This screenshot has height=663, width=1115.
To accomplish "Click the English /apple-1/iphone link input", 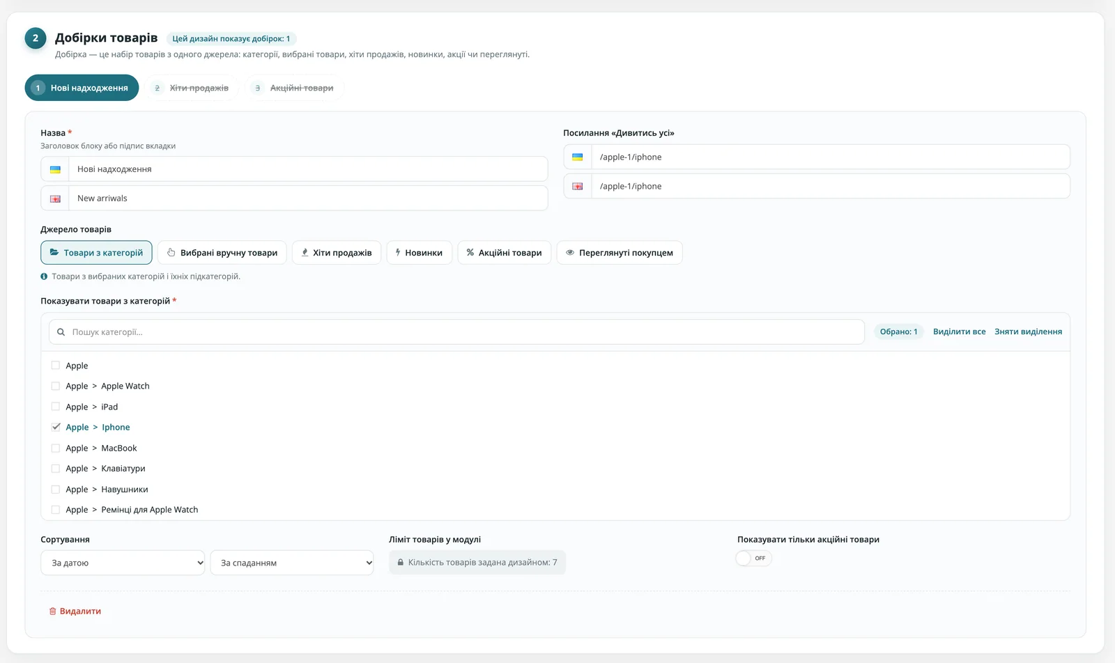I will tap(831, 187).
